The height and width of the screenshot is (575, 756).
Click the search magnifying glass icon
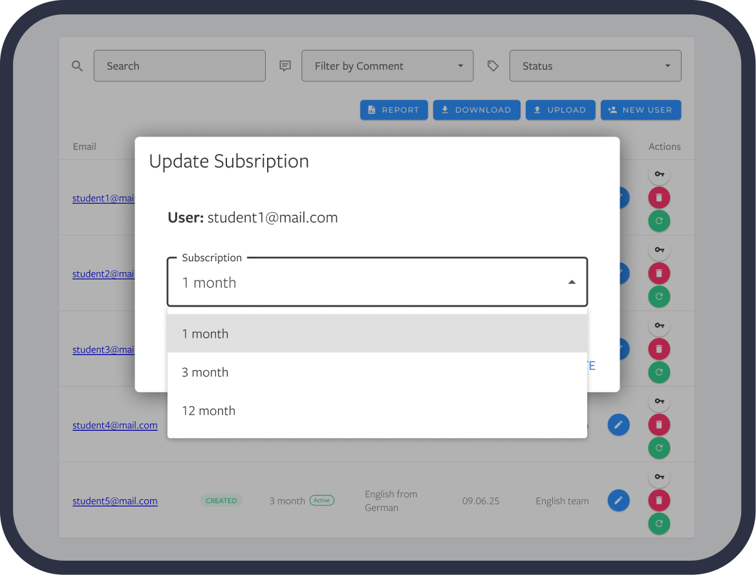point(77,65)
